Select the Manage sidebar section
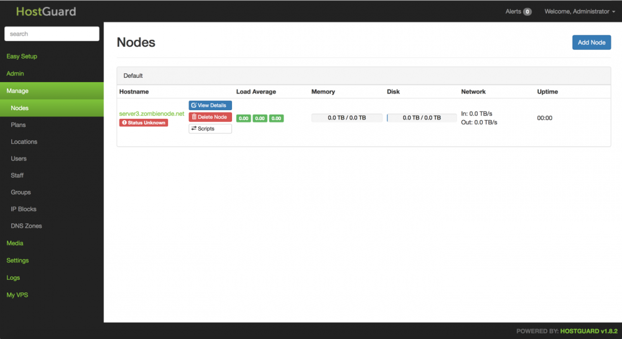 pos(52,91)
